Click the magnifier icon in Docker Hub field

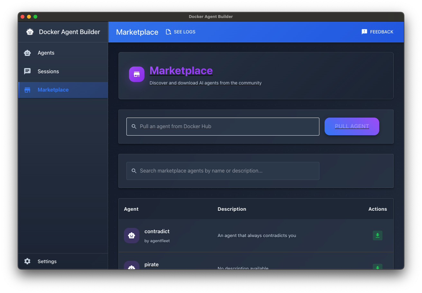[x=134, y=126]
